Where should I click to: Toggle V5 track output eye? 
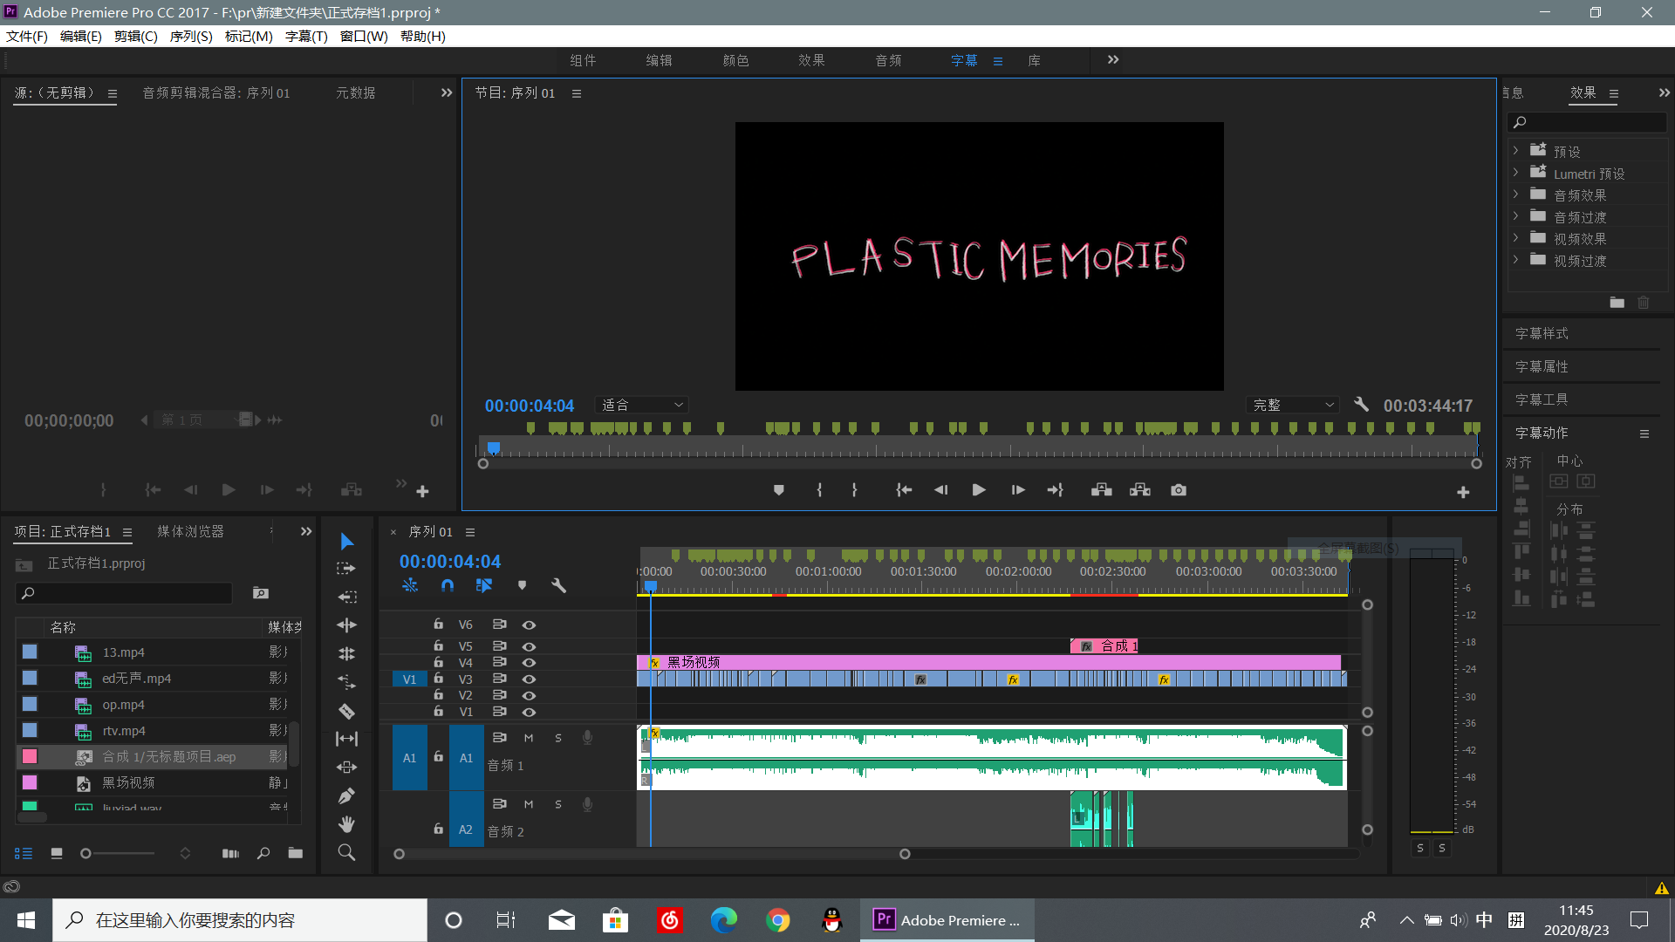click(529, 646)
